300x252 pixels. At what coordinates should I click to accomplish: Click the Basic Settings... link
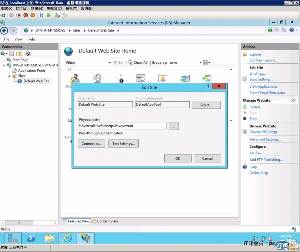pyautogui.click(x=261, y=79)
